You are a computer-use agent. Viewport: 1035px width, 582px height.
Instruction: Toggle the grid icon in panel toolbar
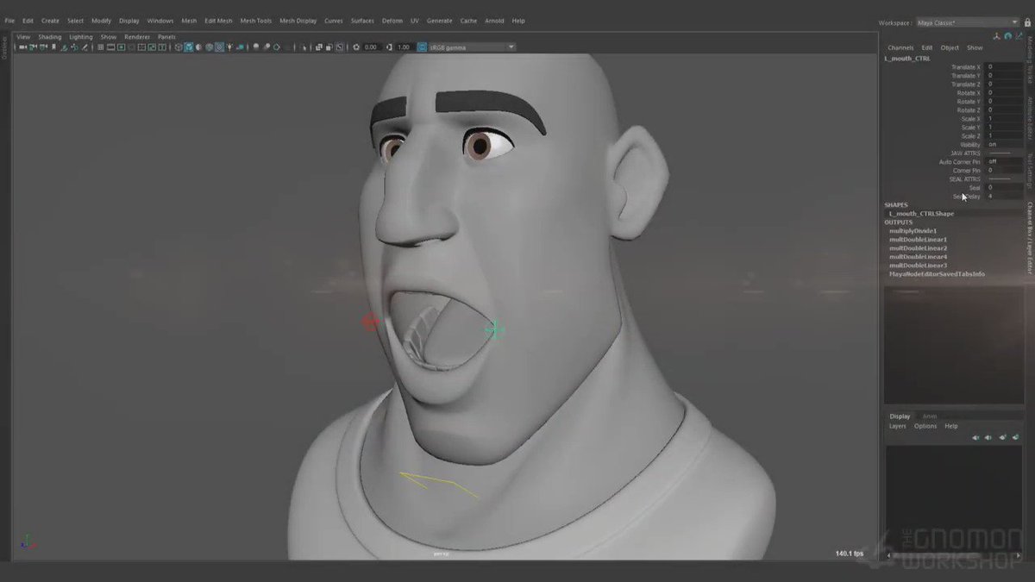100,47
